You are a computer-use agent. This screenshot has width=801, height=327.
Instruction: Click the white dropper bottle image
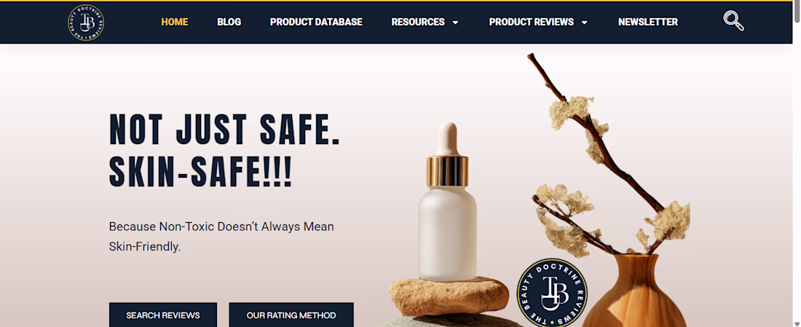click(x=448, y=202)
